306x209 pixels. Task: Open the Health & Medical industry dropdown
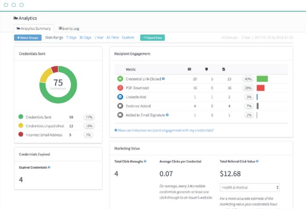click(x=249, y=187)
